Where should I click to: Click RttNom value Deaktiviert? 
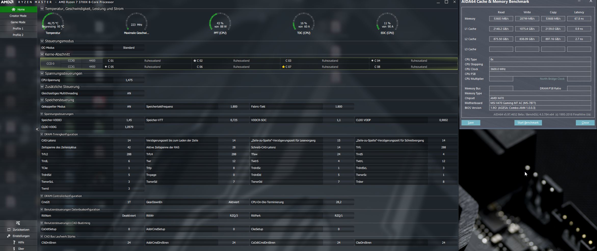[129, 216]
